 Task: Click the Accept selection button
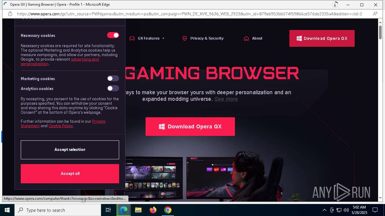pyautogui.click(x=70, y=150)
